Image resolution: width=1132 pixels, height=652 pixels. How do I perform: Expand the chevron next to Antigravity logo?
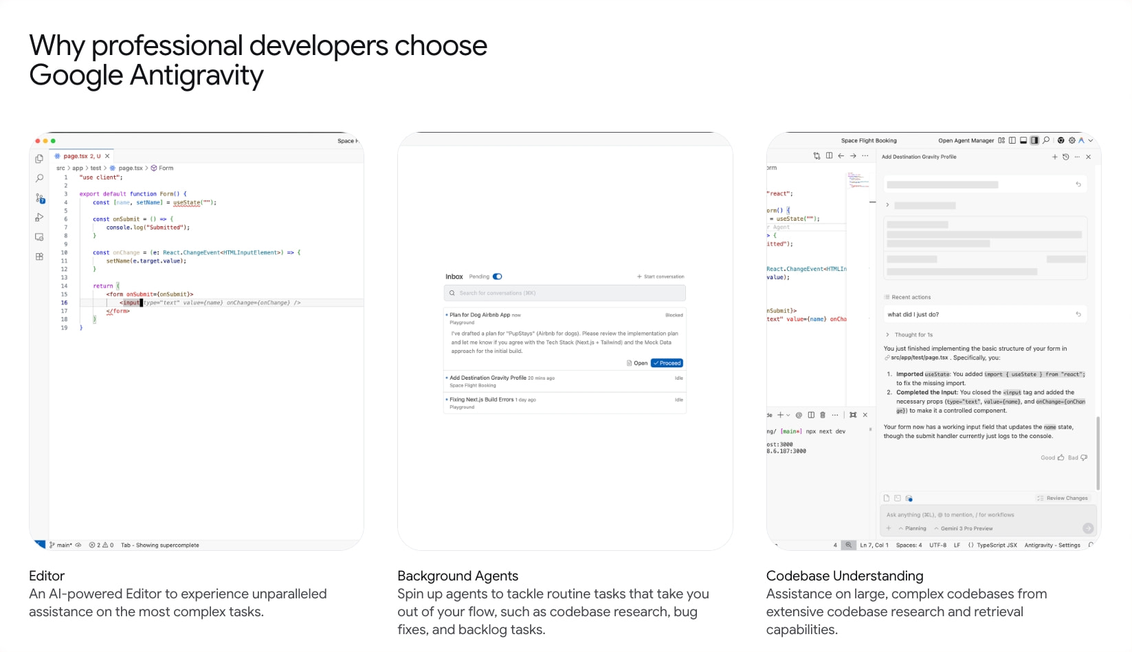[1091, 140]
